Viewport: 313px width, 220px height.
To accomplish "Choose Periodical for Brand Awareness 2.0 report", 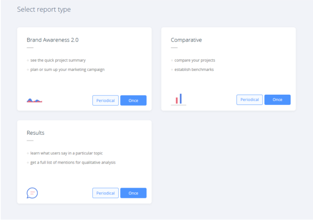I will point(105,101).
